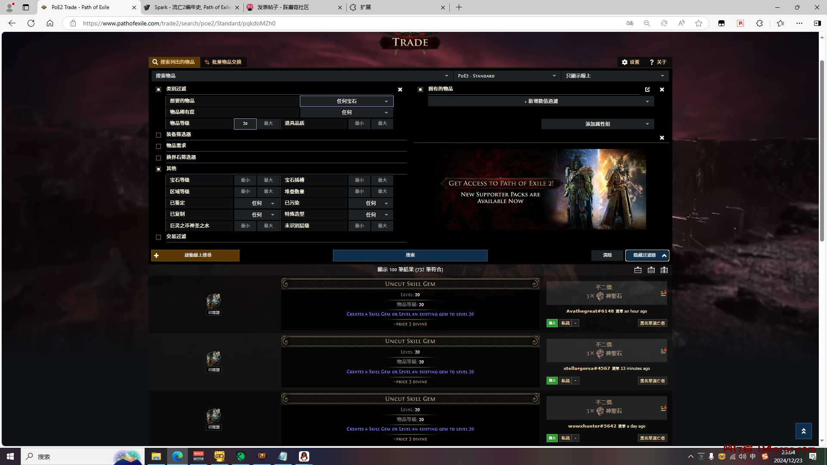The width and height of the screenshot is (827, 465).
Task: Click the 清除 clear button
Action: click(607, 255)
